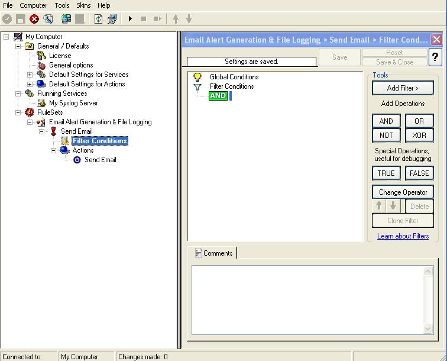Screen dimensions: 447x361
Task: Click the lightbulb Global Conditions icon
Action: click(x=197, y=77)
